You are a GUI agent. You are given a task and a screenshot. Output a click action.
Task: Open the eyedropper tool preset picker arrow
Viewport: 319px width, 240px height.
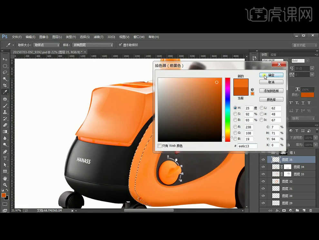point(14,45)
